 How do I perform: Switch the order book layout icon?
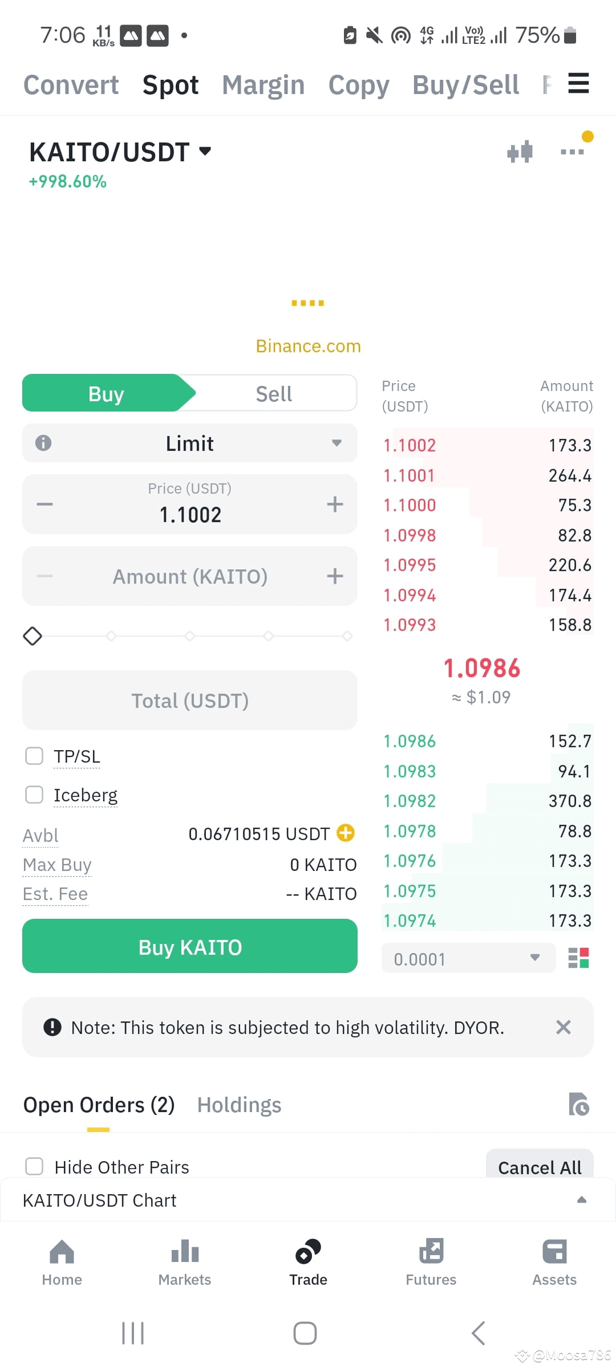coord(578,958)
